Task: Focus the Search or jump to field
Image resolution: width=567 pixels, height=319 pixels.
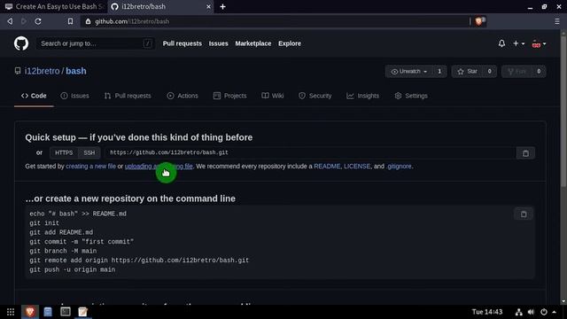Action: click(x=96, y=43)
